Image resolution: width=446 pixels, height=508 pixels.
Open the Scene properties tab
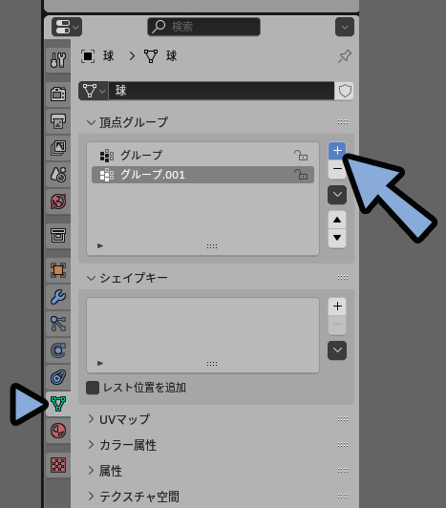[x=58, y=175]
